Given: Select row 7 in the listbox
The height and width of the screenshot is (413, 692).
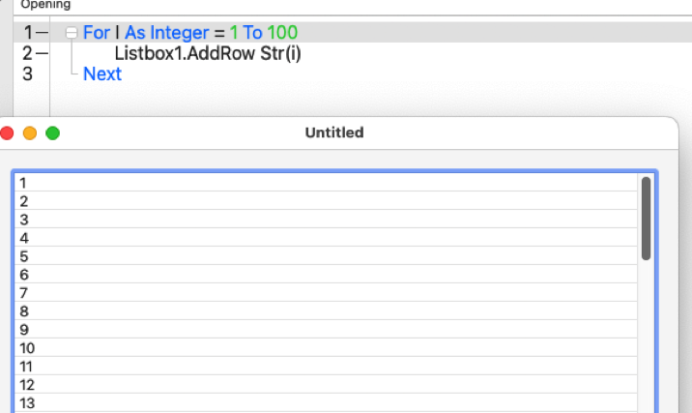Looking at the screenshot, I should pos(326,292).
